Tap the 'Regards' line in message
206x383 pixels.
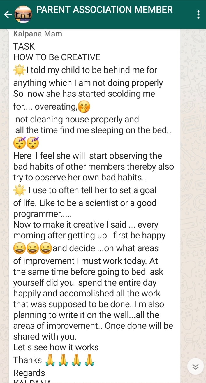tap(29, 373)
